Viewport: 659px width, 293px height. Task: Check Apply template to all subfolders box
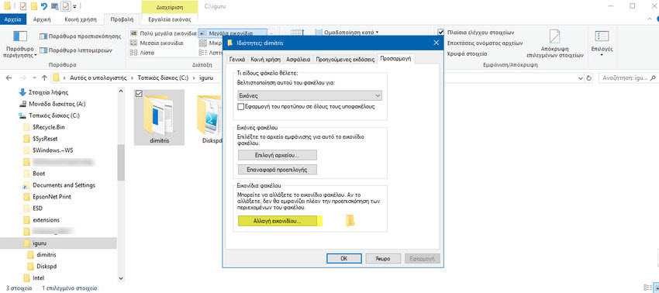(241, 107)
